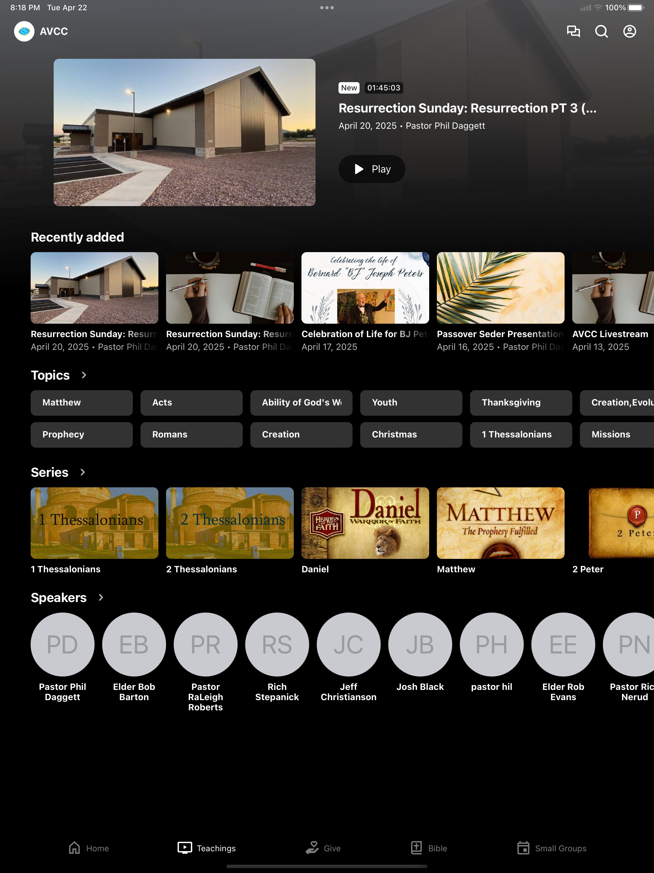Play the featured Resurrection Sunday teaching

click(372, 169)
